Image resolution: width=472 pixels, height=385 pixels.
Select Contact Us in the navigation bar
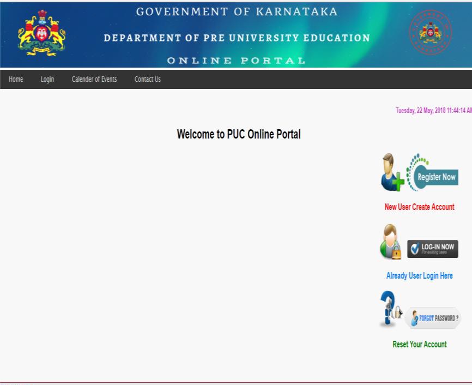coord(148,80)
